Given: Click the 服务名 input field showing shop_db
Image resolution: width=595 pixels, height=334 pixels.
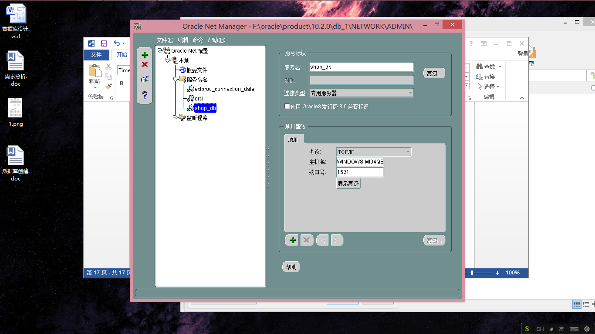Looking at the screenshot, I should coord(361,67).
